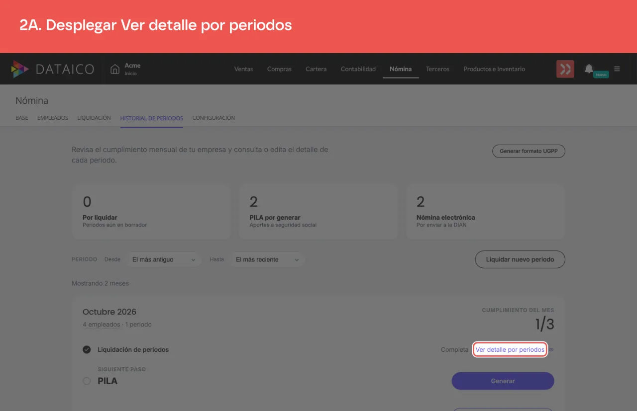
Task: Switch to the BASE tab
Action: (22, 118)
